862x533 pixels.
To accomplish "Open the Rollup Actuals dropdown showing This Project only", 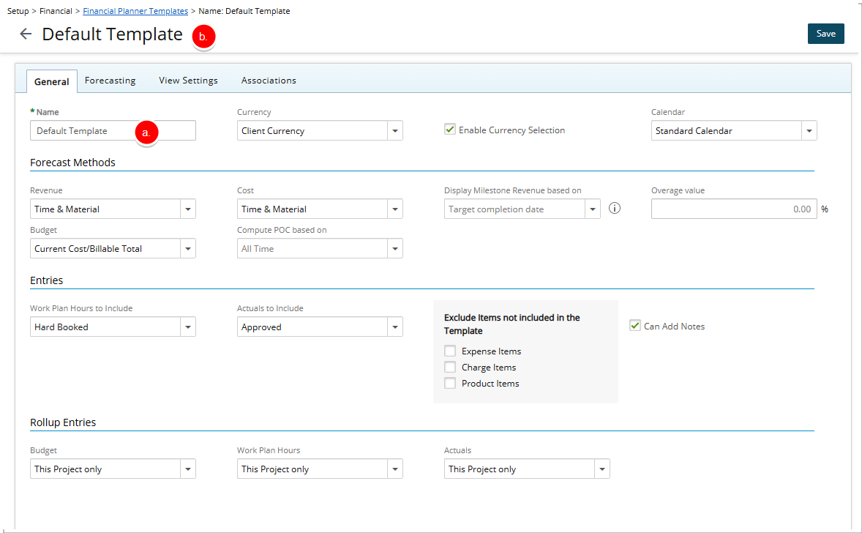I will coord(601,469).
